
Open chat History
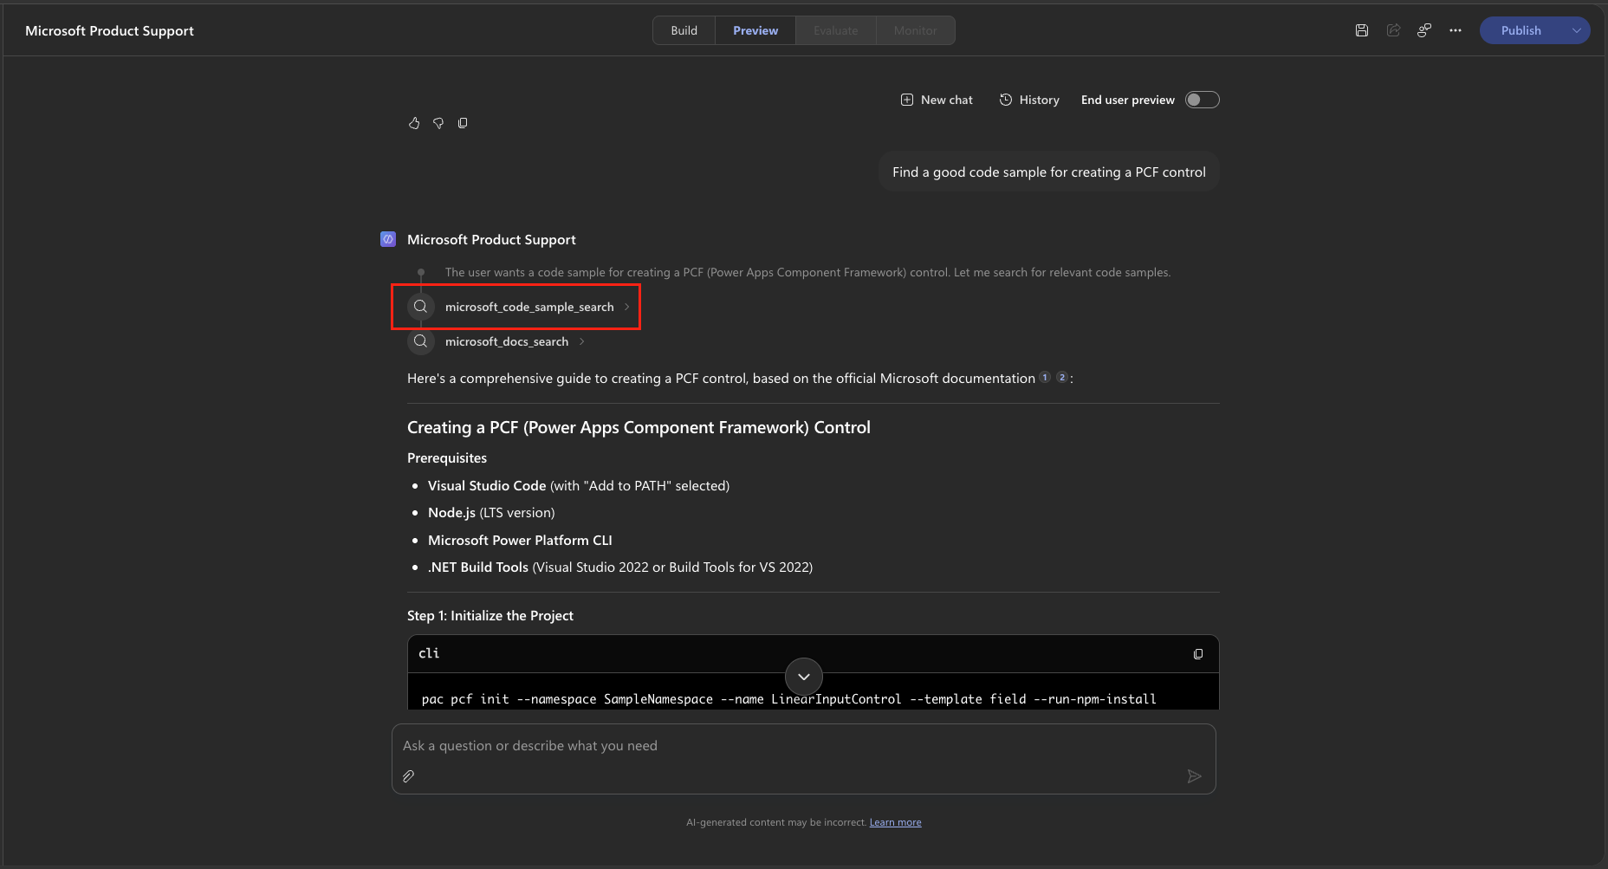1029,100
